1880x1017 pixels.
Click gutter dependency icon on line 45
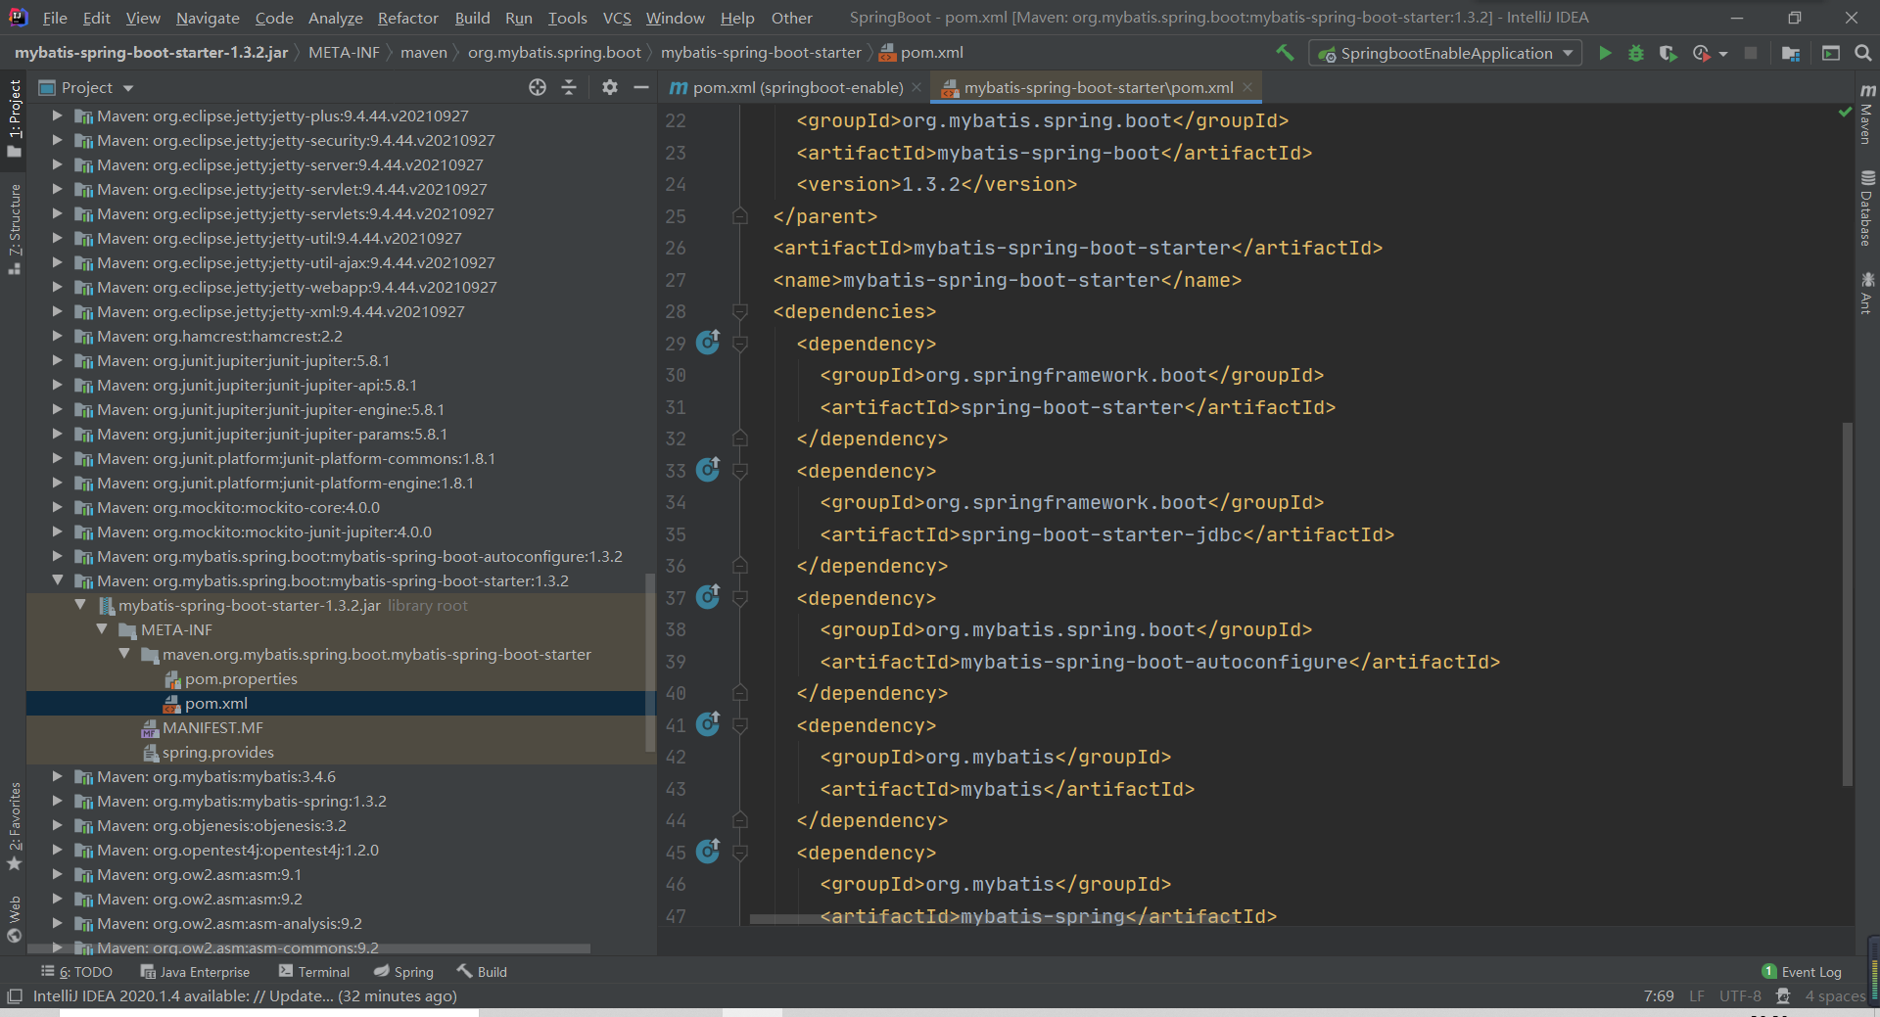tap(708, 851)
